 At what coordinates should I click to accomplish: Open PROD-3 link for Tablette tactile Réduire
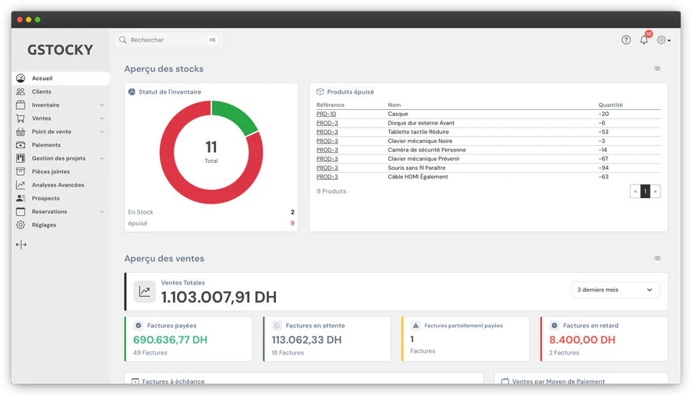(x=327, y=132)
